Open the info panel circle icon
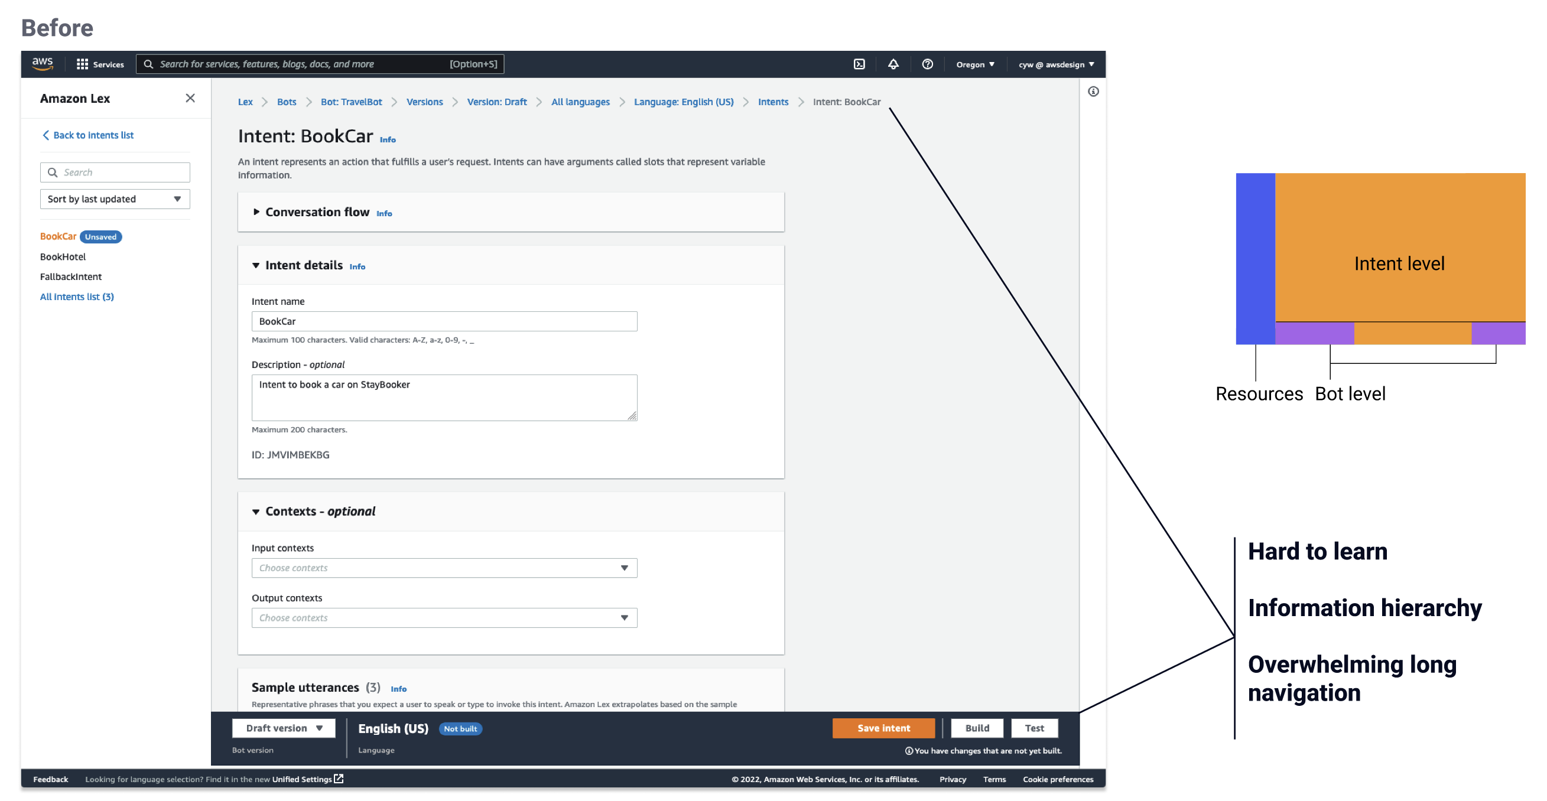 [1094, 92]
